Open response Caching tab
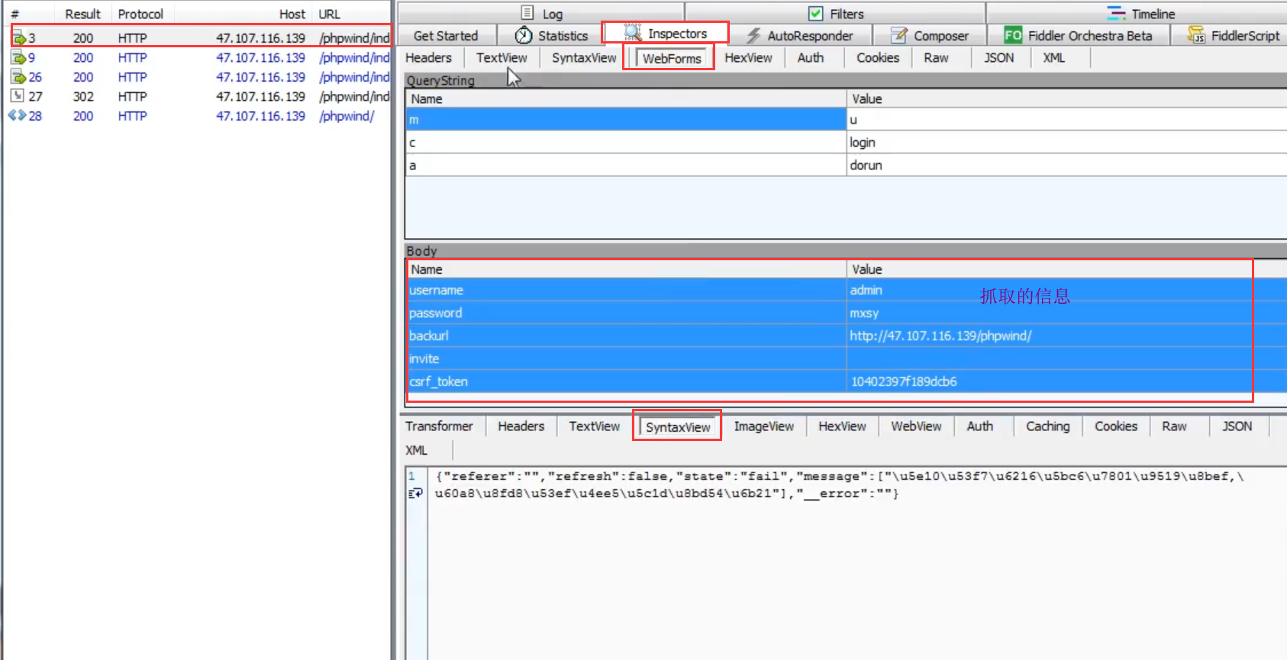This screenshot has height=660, width=1287. [x=1047, y=427]
